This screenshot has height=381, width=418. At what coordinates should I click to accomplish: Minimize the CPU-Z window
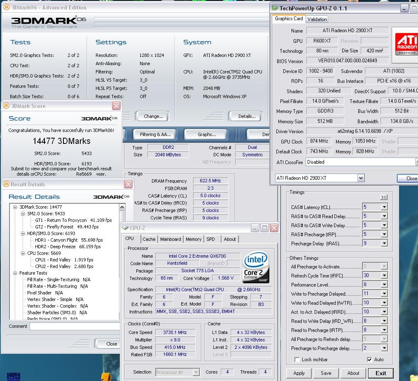coord(255,228)
